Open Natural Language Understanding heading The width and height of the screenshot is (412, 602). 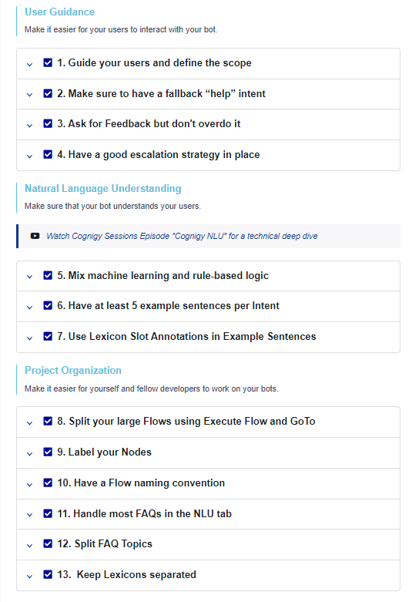103,189
